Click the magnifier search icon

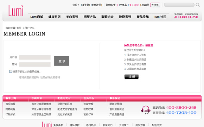pyautogui.click(x=198, y=5)
